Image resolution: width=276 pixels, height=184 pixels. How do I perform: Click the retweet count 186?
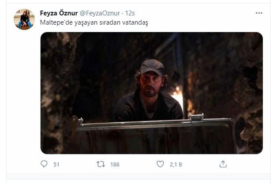tap(115, 165)
